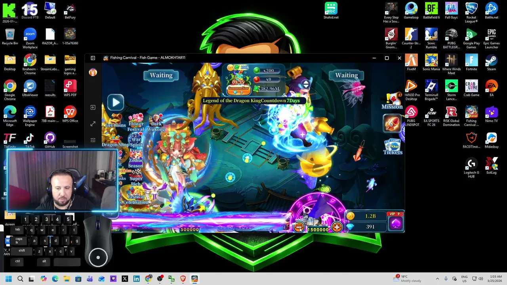Open the Ibraheem - Chrome shortcut

point(30,65)
